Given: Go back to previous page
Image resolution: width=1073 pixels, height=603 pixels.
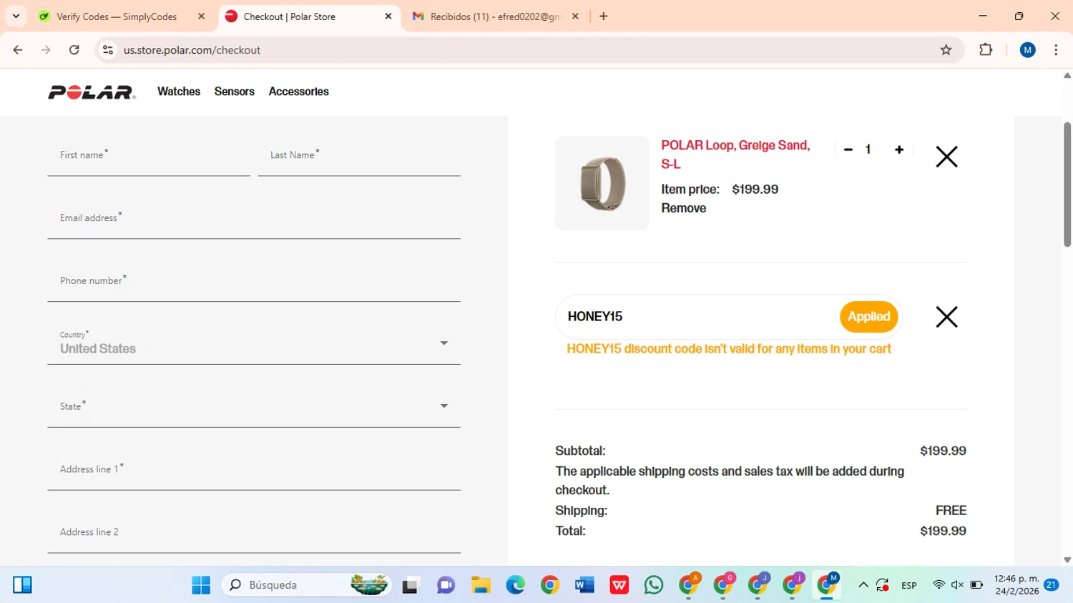Looking at the screenshot, I should 18,50.
